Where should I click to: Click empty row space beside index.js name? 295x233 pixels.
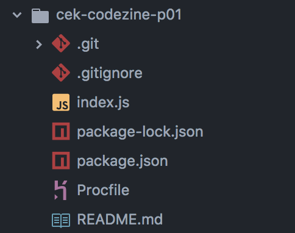click(x=211, y=102)
